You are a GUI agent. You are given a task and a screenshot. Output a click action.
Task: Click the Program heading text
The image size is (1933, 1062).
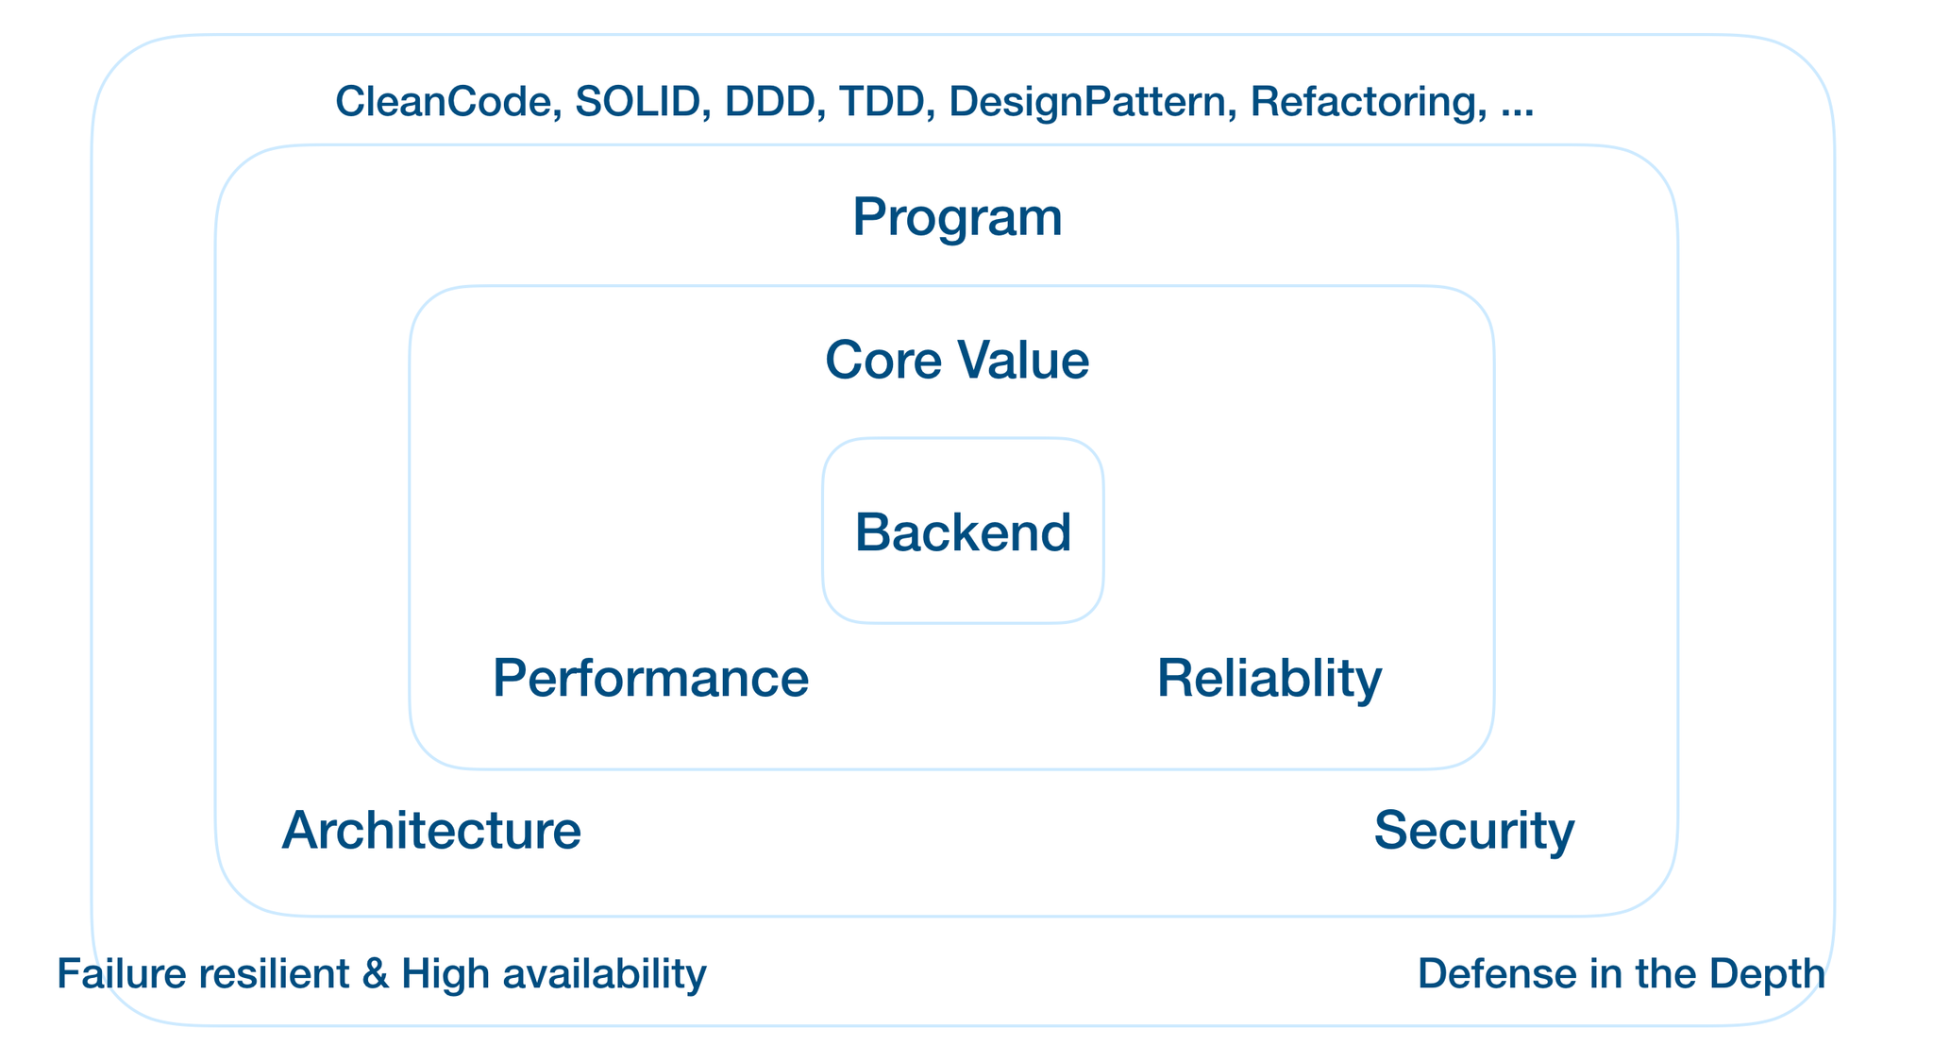pos(957,218)
